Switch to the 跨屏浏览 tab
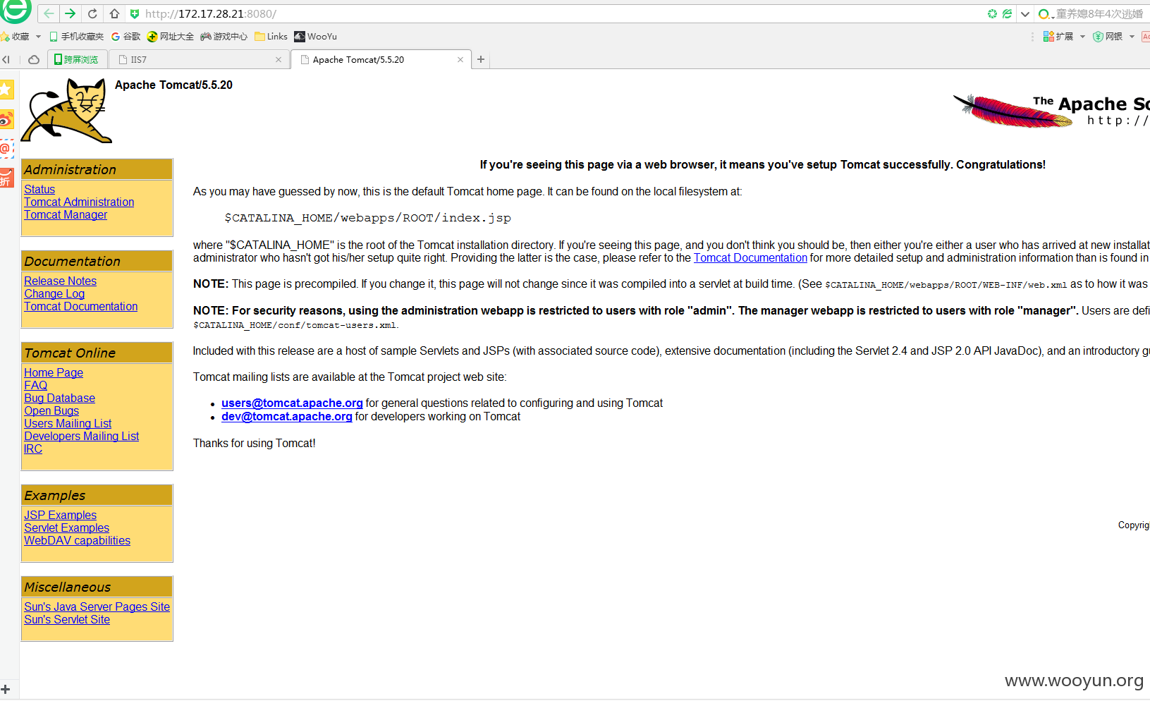Image resolution: width=1150 pixels, height=701 pixels. pos(78,60)
